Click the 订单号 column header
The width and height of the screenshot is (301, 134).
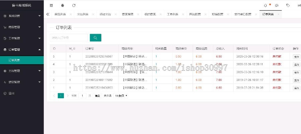pyautogui.click(x=90, y=49)
